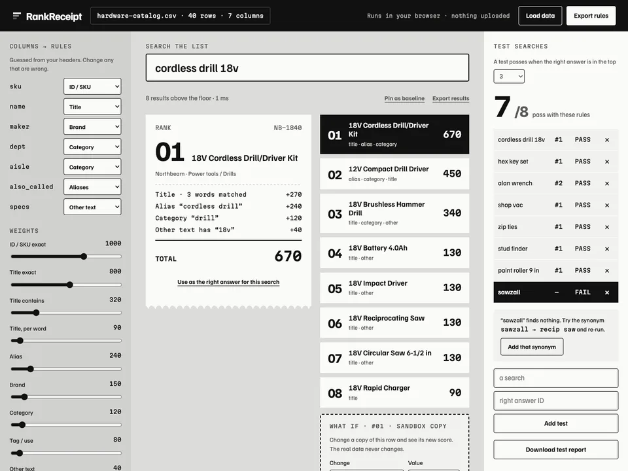Adjust the ID / SKU exact slider
This screenshot has width=628, height=471.
click(66, 256)
